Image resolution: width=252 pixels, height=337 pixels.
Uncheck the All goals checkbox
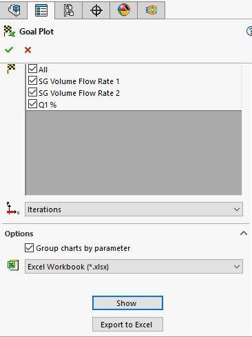32,69
